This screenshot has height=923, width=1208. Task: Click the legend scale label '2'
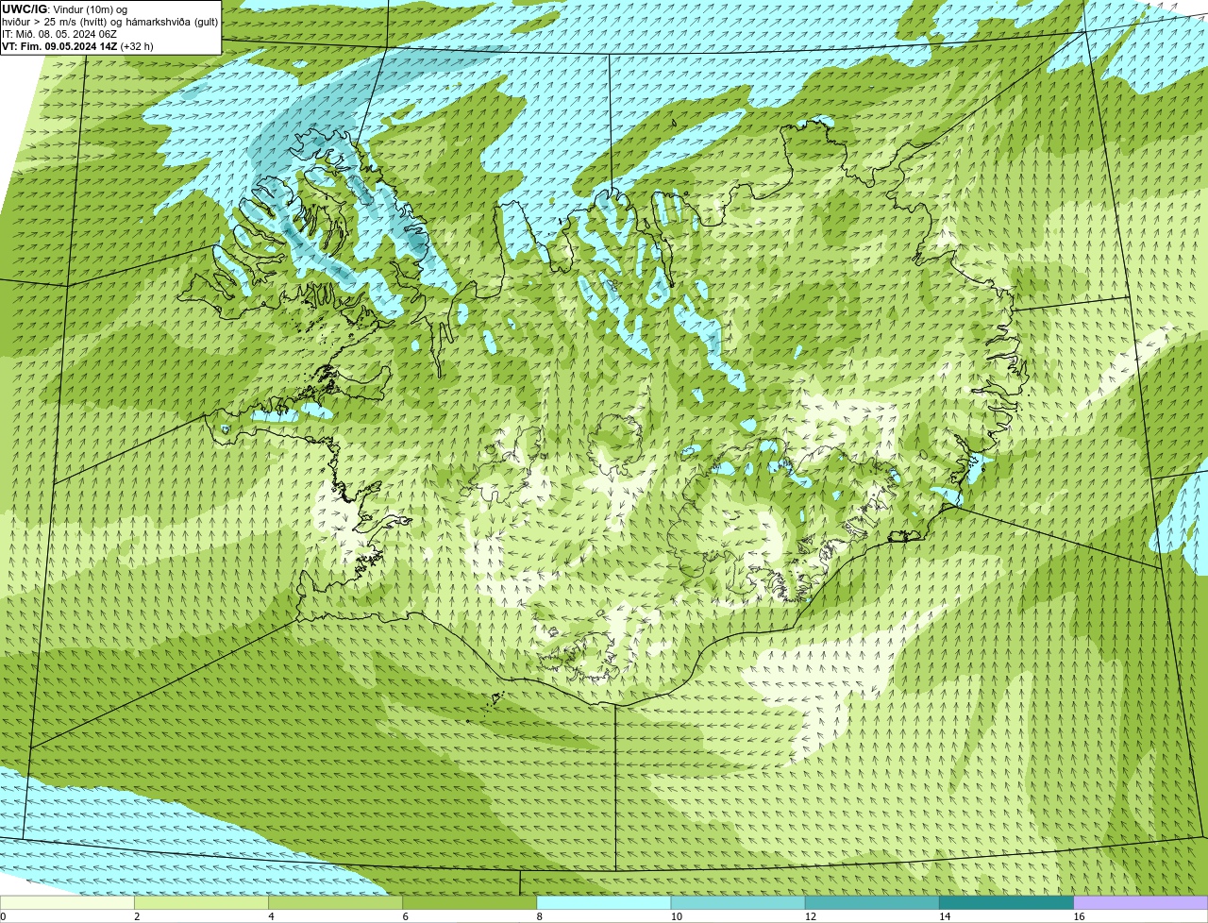[x=137, y=916]
